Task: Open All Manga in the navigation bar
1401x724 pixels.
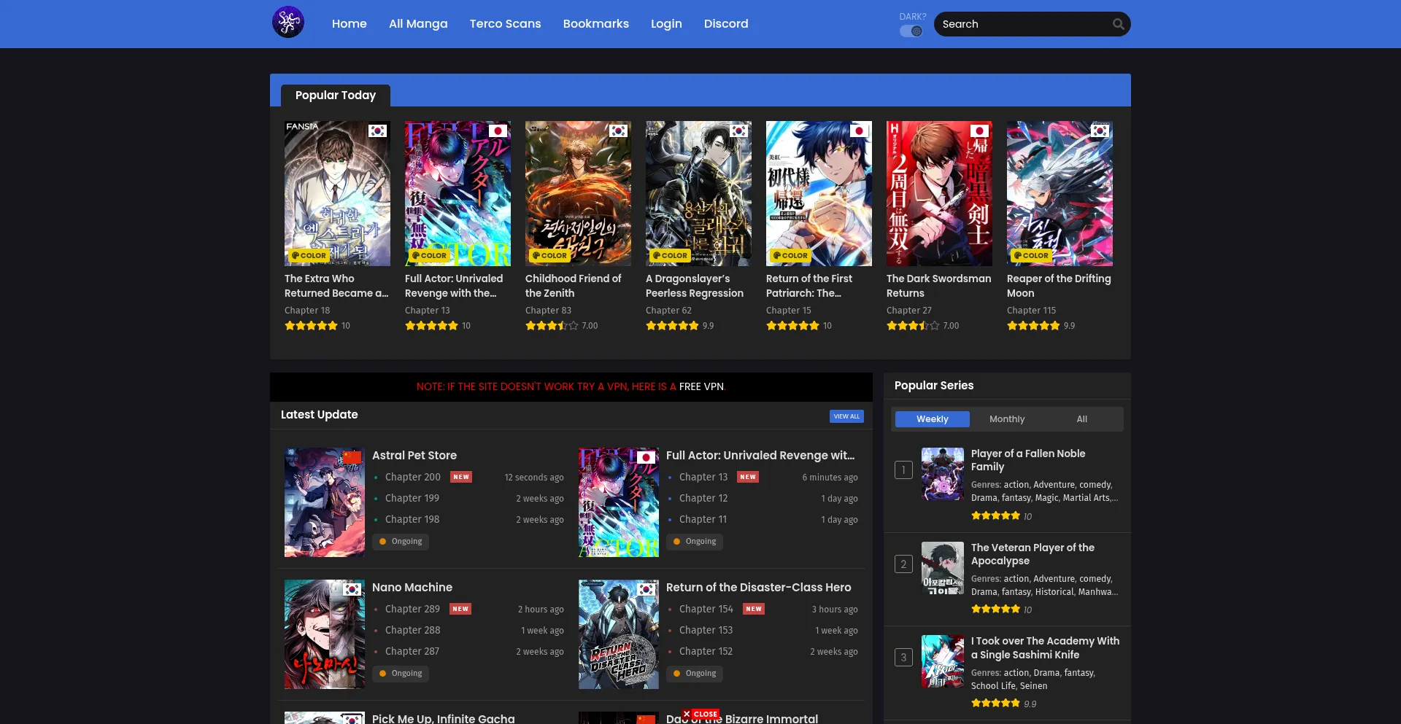Action: 418,24
